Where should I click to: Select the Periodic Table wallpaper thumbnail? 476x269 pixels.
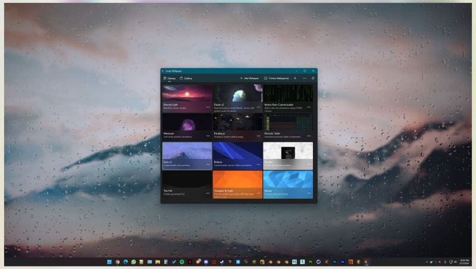(x=288, y=123)
